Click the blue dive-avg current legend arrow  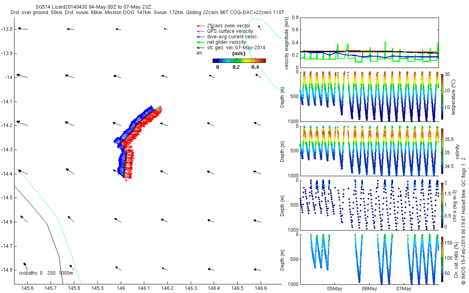(x=200, y=37)
